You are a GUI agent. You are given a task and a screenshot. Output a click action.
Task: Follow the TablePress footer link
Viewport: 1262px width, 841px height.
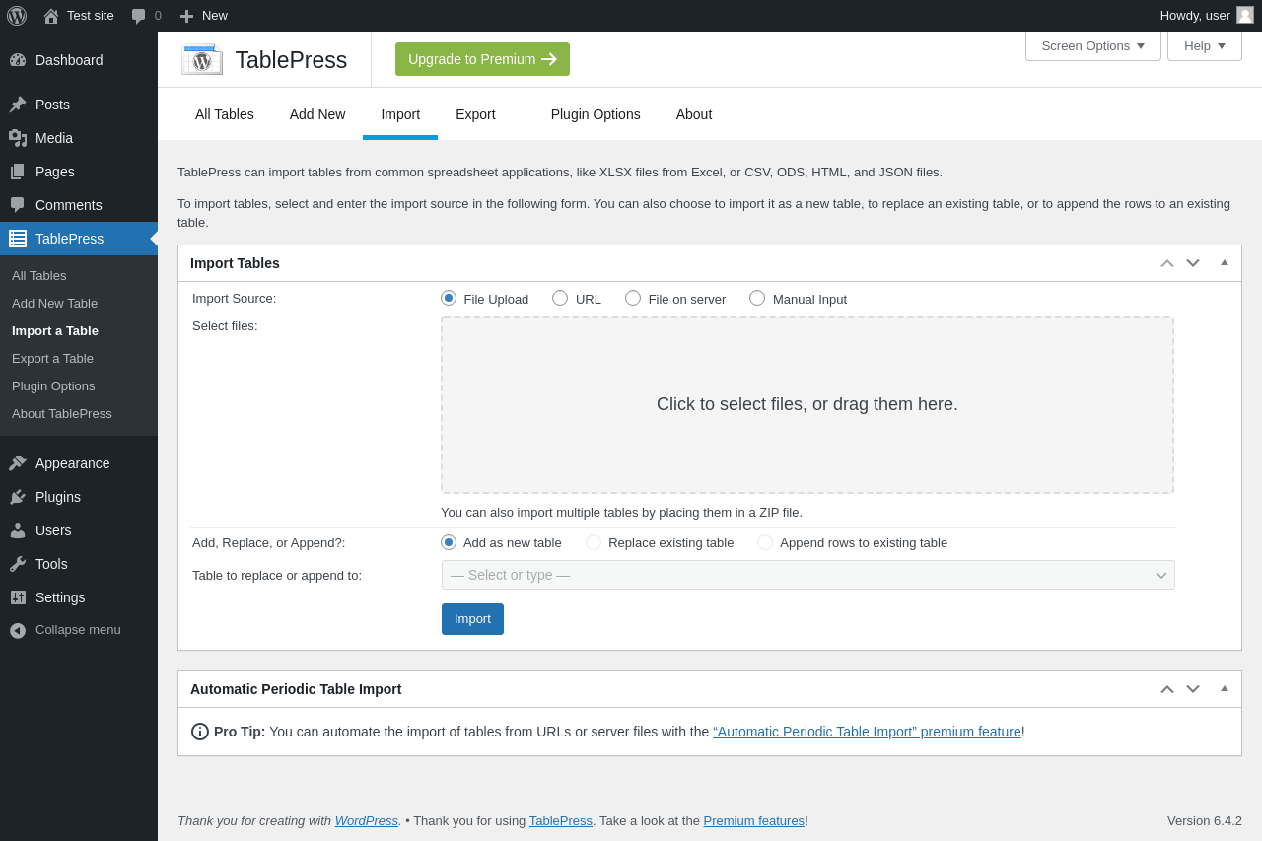pos(561,820)
